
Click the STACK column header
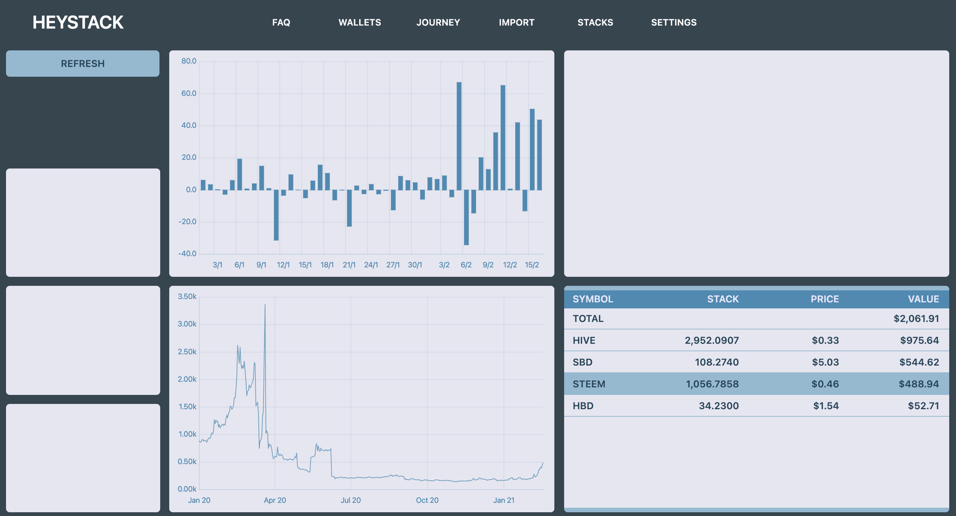click(x=722, y=299)
